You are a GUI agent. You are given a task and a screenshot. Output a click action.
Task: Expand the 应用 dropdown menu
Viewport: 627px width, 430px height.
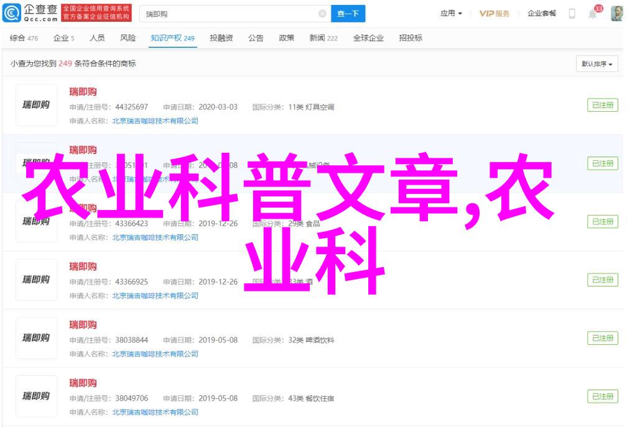451,14
